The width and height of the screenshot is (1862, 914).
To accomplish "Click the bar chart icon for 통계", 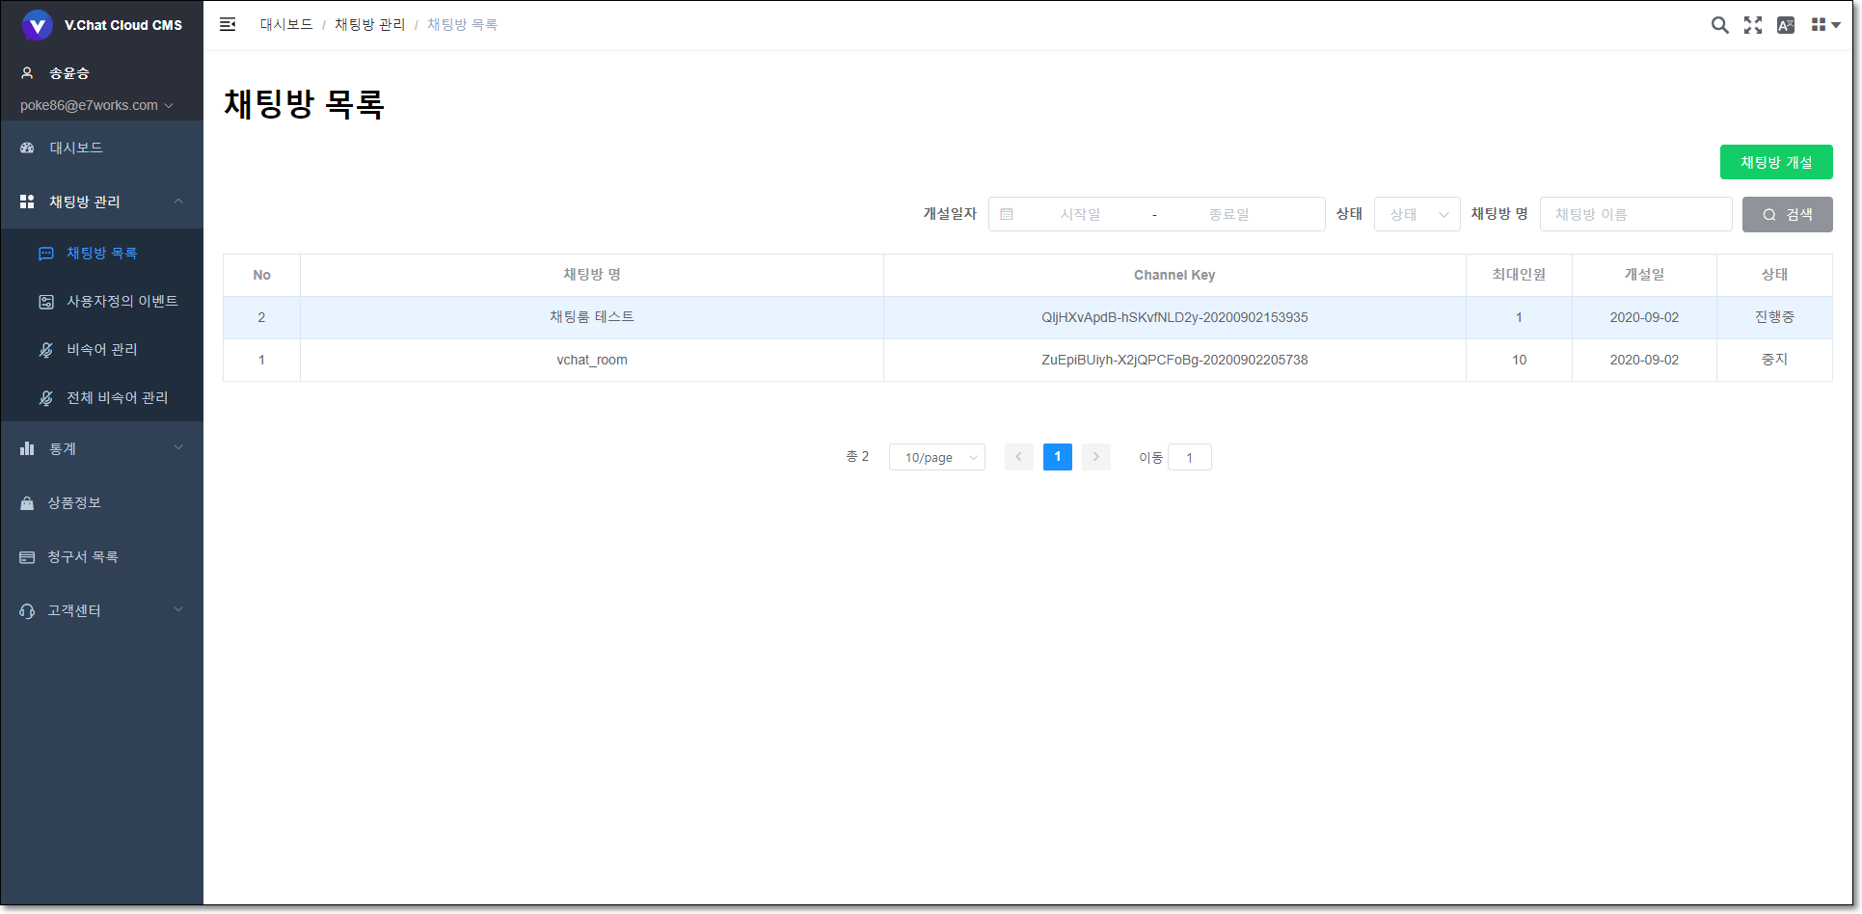I will pos(27,448).
